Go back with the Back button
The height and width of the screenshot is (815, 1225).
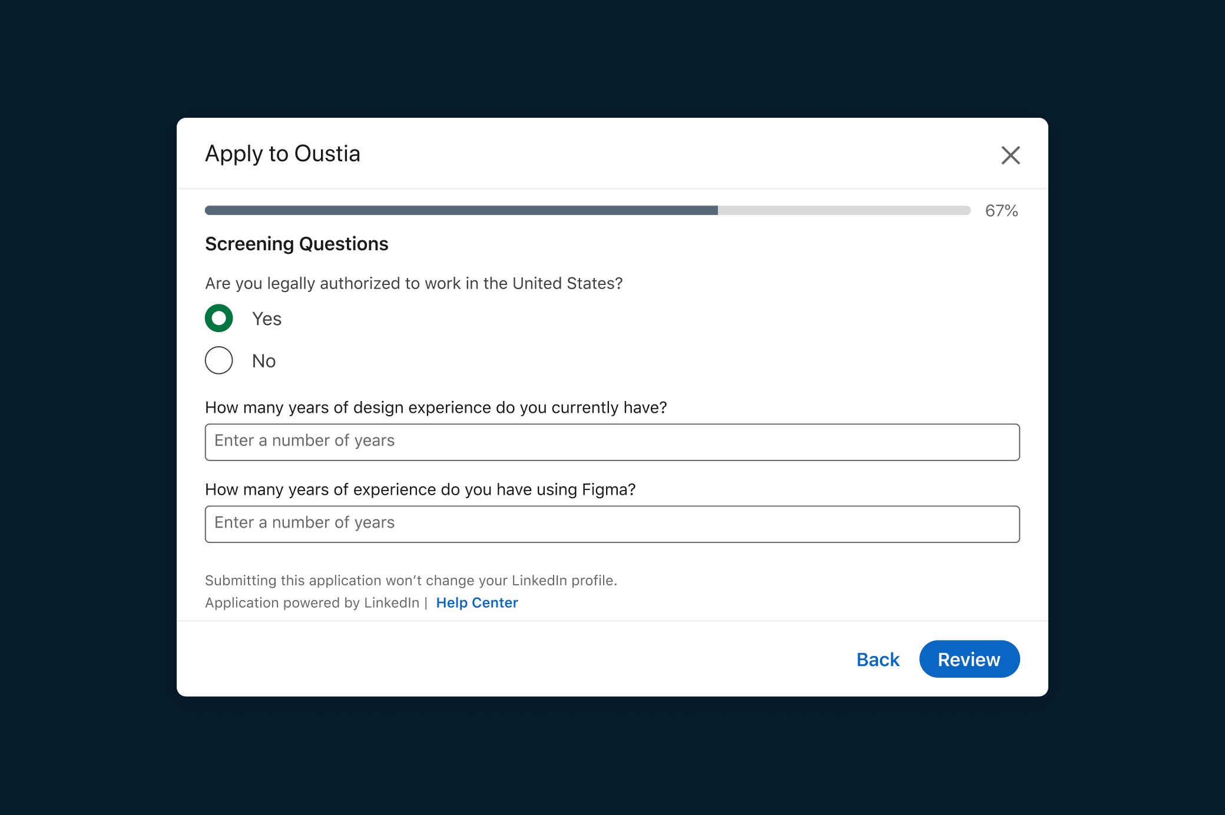[878, 660]
